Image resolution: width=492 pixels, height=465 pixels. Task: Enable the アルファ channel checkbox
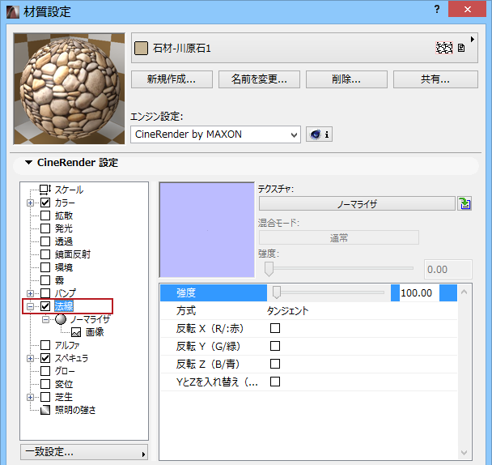coord(45,345)
